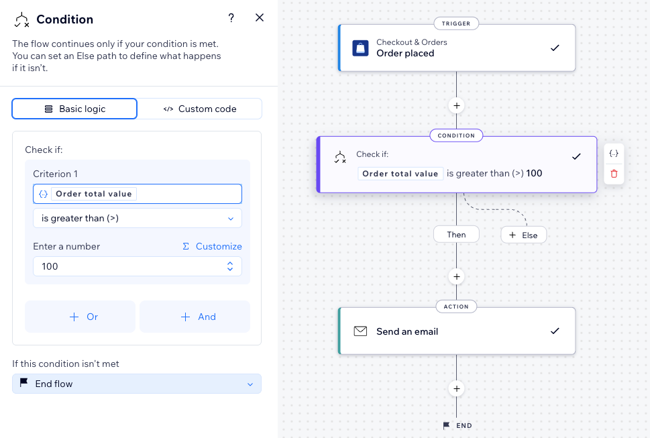650x438 pixels.
Task: Click the Sigma icon next to Customize
Action: click(184, 246)
